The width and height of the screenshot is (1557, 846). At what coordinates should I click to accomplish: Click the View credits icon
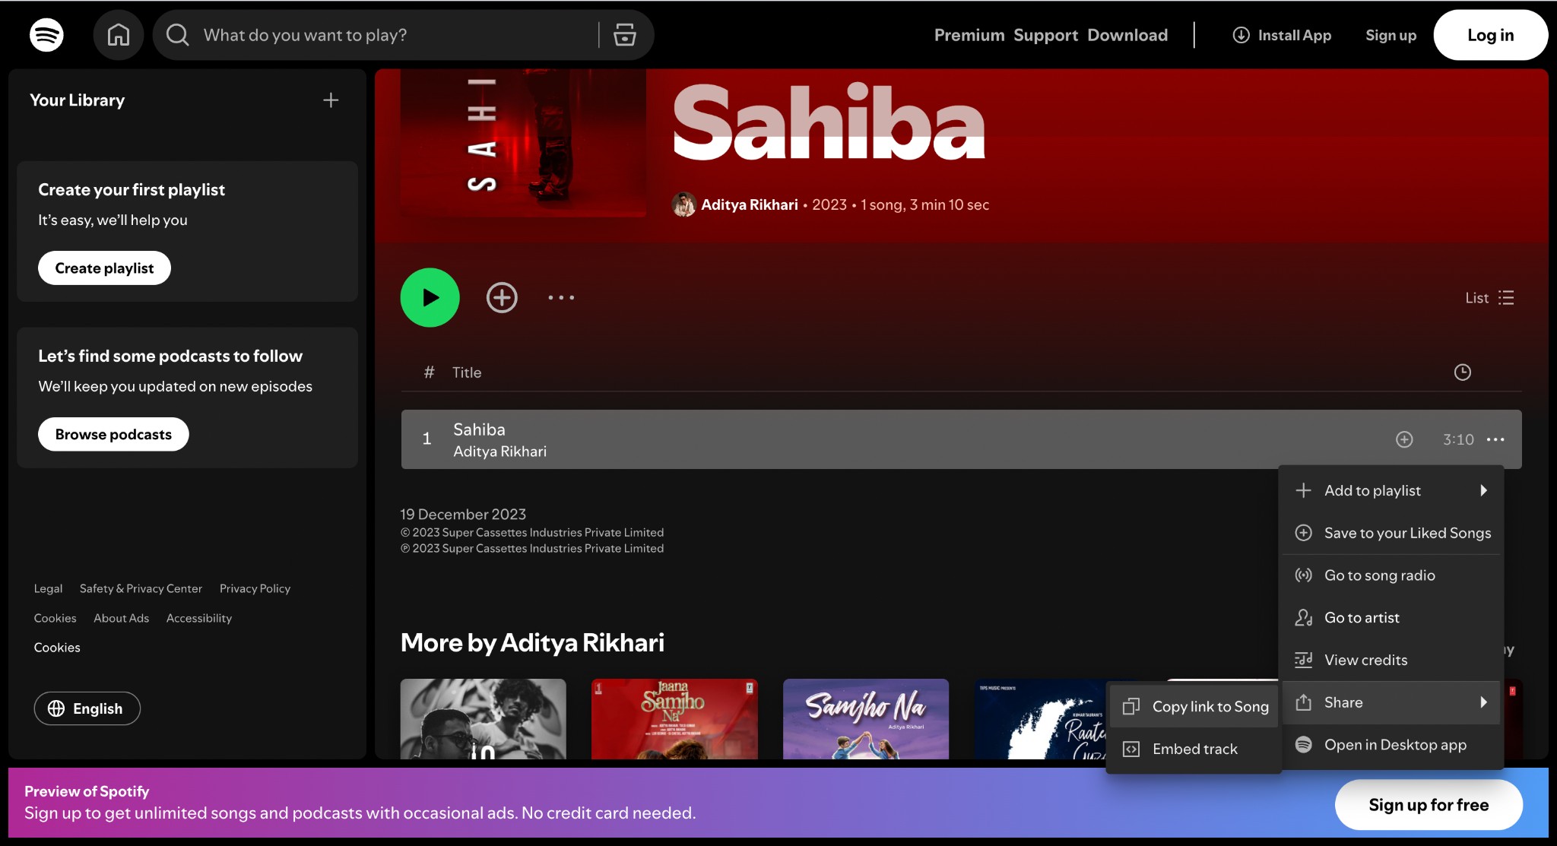pyautogui.click(x=1303, y=661)
